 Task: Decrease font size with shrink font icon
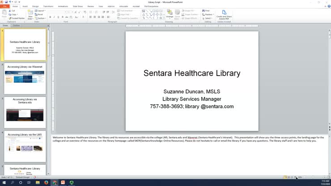click(x=79, y=12)
